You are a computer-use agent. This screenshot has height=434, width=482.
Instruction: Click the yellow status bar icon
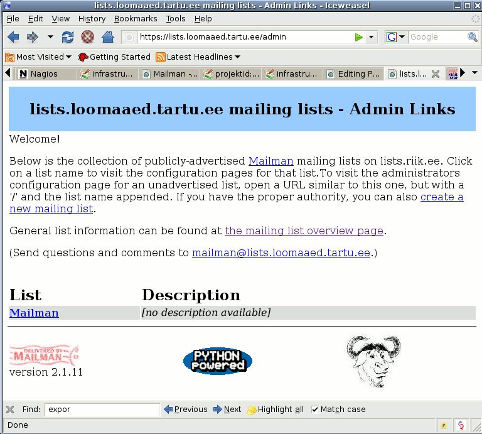click(443, 426)
